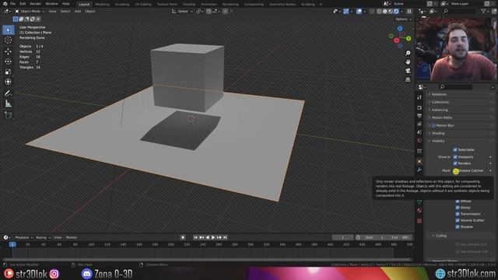The height and width of the screenshot is (280, 498).
Task: Click the red X axis gizmo ball
Action: pos(396,40)
